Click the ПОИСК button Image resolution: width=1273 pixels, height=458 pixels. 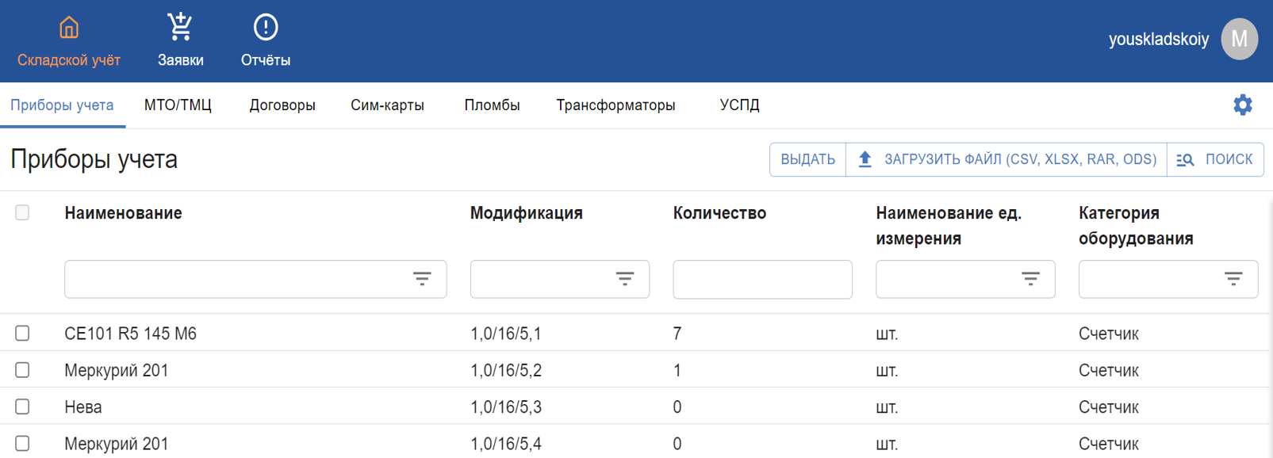(1215, 159)
